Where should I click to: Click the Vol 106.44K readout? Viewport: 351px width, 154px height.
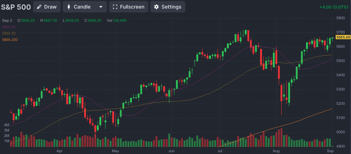(117, 20)
